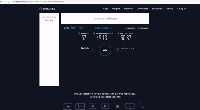View the Results history
Image resolution: width=200 pixels, height=110 pixels.
(x=130, y=28)
